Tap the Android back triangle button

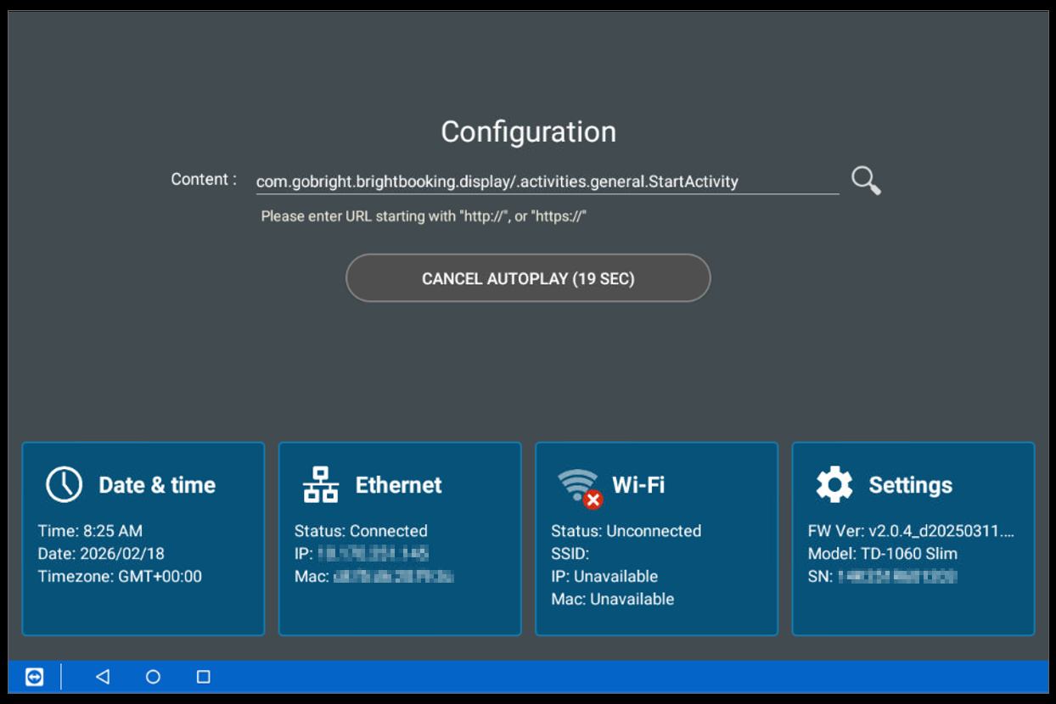pyautogui.click(x=103, y=677)
